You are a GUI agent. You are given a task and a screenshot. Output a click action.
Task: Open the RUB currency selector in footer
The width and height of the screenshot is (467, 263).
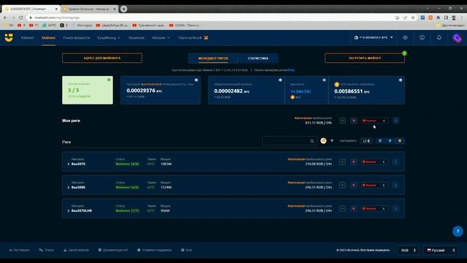click(x=409, y=250)
